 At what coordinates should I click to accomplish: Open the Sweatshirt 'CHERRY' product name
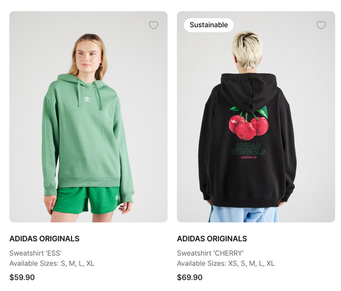(x=210, y=253)
